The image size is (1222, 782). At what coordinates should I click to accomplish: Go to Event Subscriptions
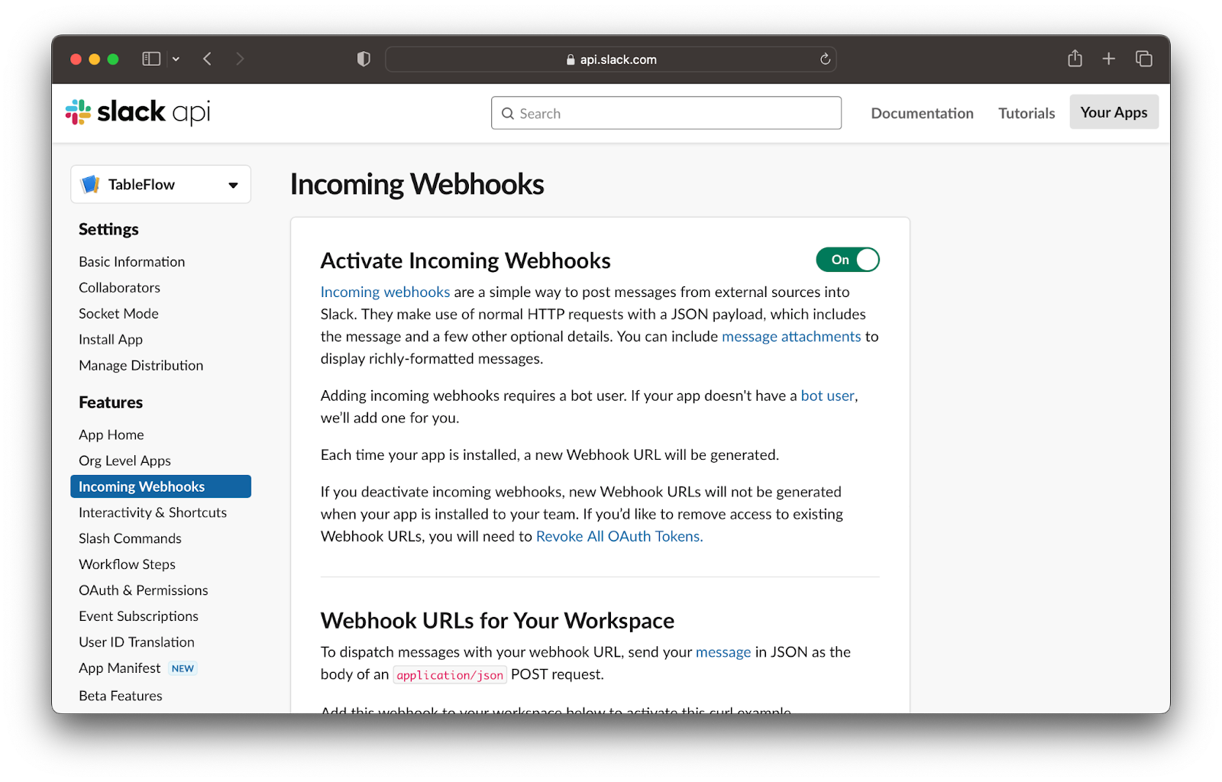138,616
